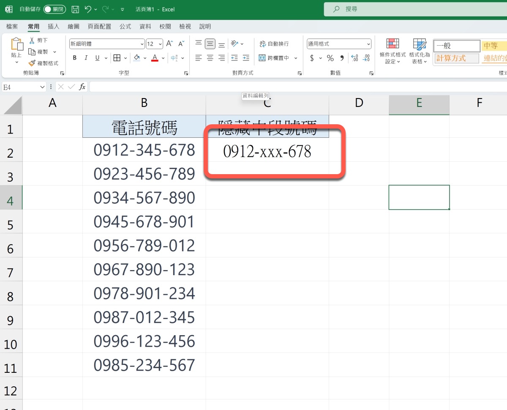507x410 pixels.
Task: Toggle Italic formatting button
Action: [86, 58]
